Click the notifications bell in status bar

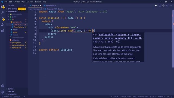[172, 97]
